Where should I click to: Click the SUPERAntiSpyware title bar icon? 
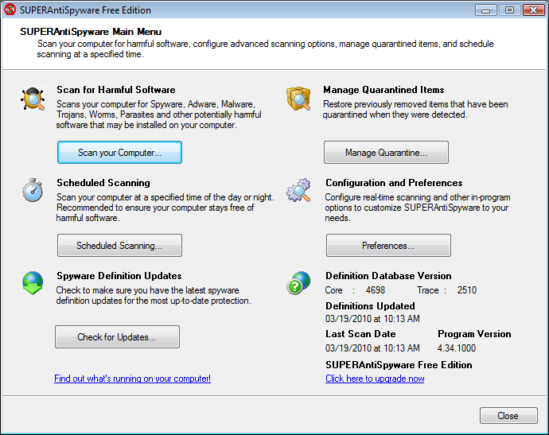pyautogui.click(x=10, y=10)
